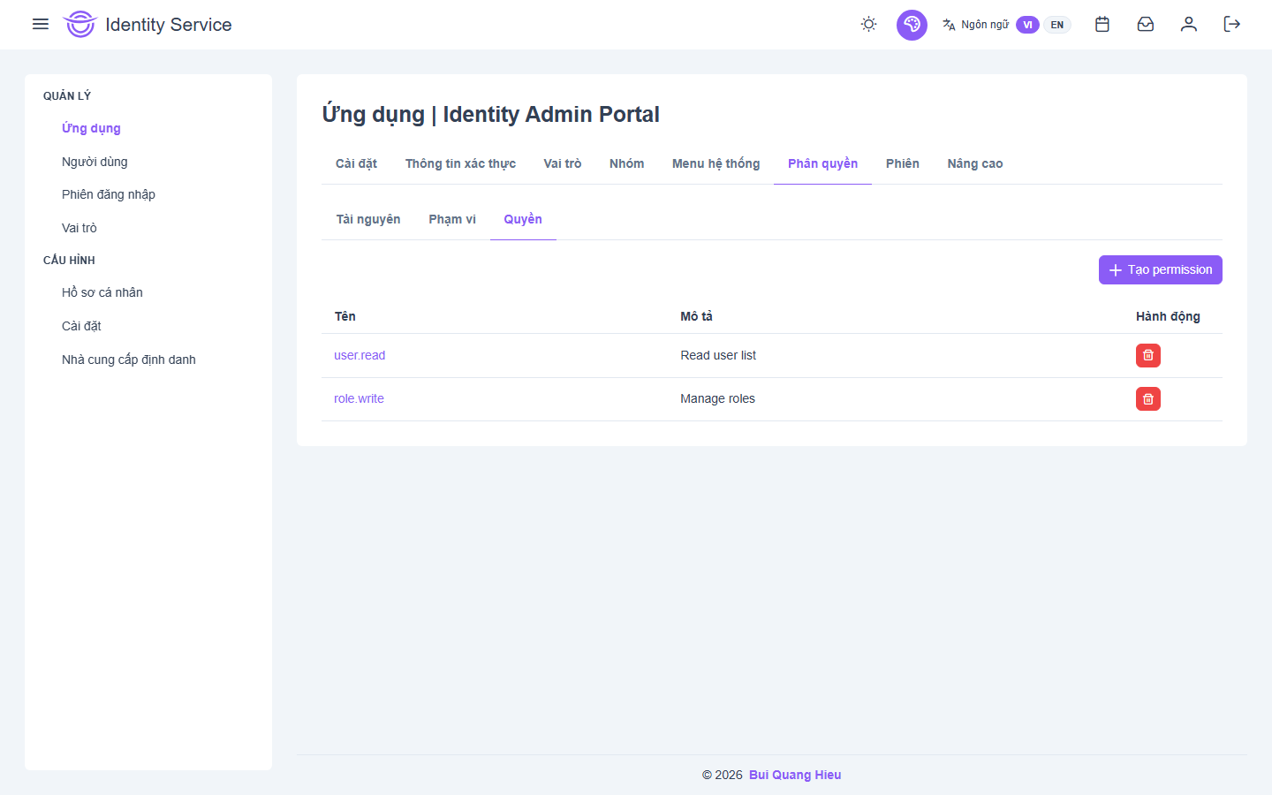Delete the role.write permission

click(x=1147, y=398)
